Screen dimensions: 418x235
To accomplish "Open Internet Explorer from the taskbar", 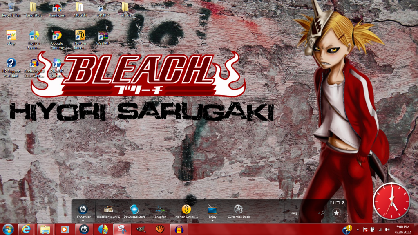I will [26, 229].
